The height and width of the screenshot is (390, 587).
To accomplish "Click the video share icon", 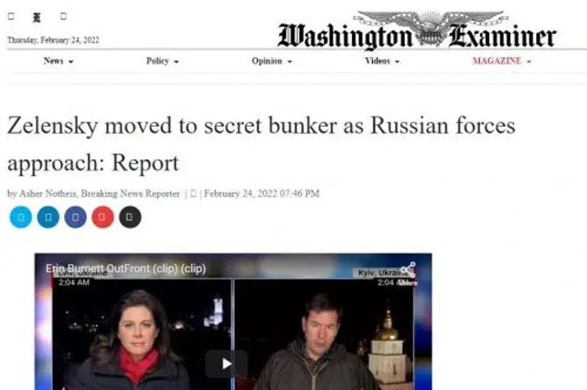I will [408, 270].
